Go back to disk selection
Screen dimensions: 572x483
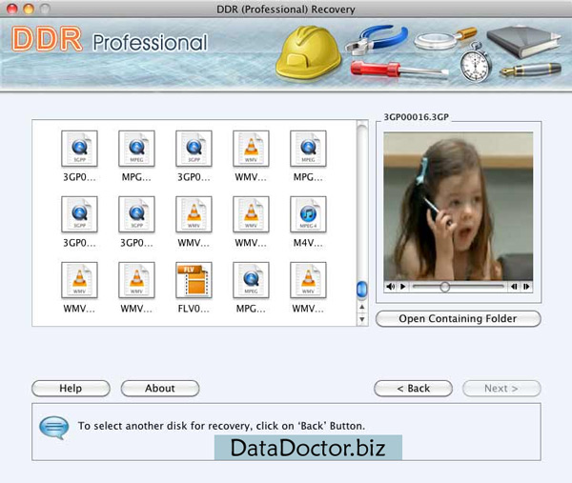click(x=414, y=389)
